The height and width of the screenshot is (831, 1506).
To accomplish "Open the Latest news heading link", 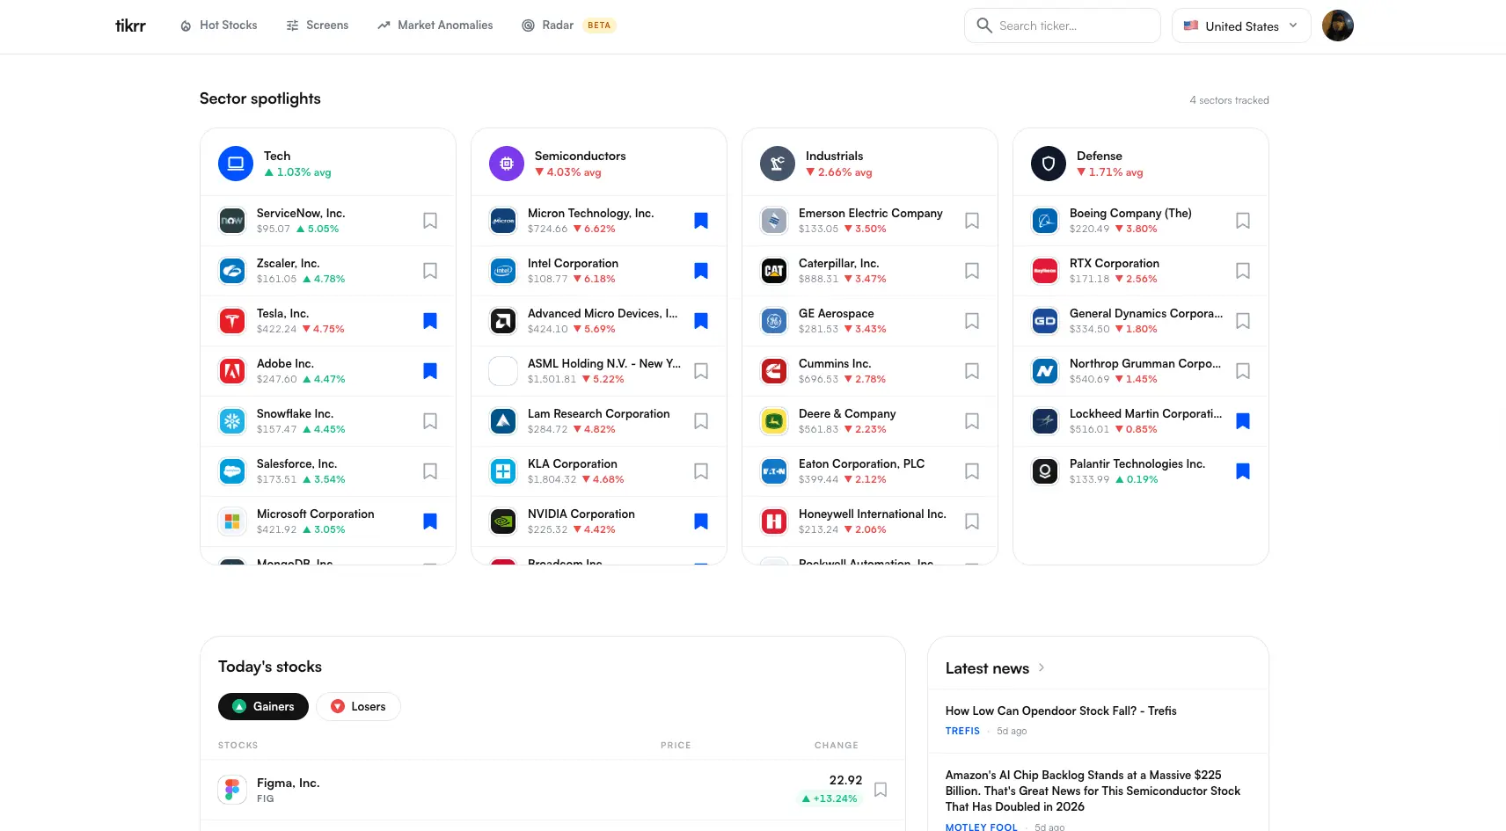I will click(987, 668).
